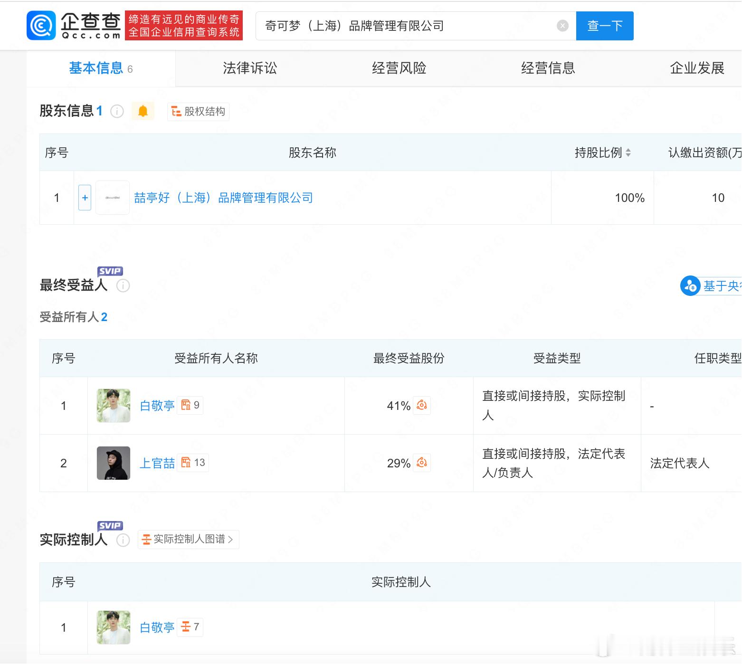Click the orange bell monitoring icon

[143, 112]
